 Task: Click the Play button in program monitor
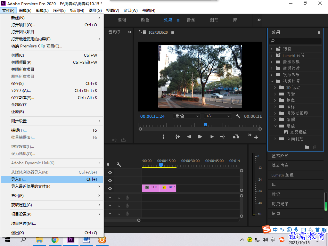(200, 137)
